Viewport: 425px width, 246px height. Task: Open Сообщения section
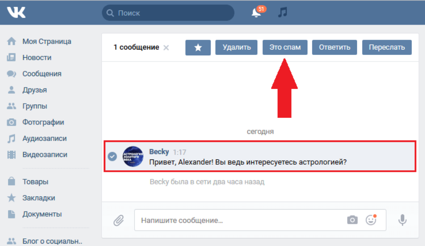pyautogui.click(x=42, y=74)
